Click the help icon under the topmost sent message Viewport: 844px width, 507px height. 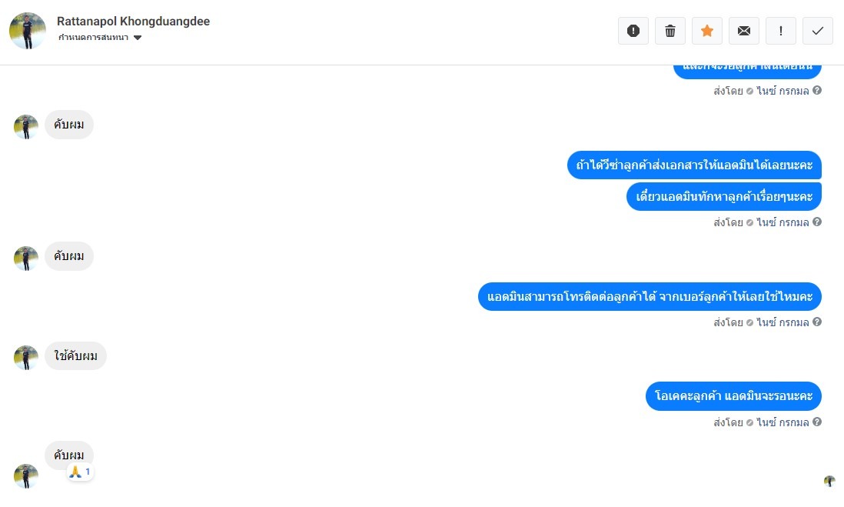click(x=816, y=90)
